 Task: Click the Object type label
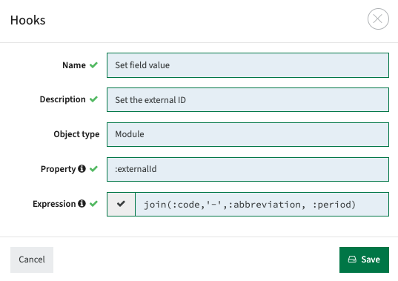point(76,134)
